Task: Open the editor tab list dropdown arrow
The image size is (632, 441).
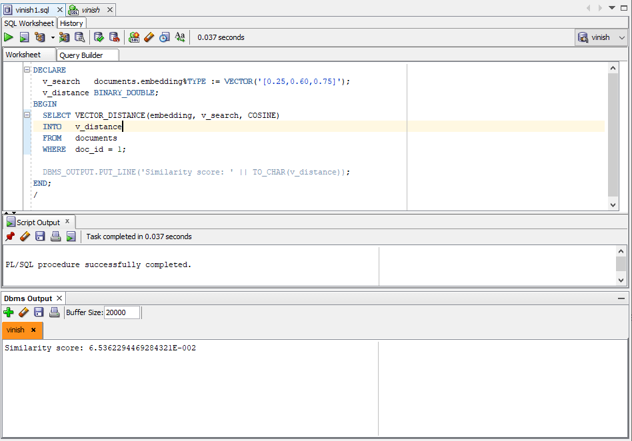Action: pos(612,8)
